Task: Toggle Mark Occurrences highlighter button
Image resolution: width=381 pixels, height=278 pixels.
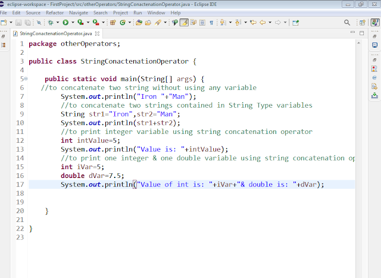Action: pyautogui.click(x=184, y=23)
